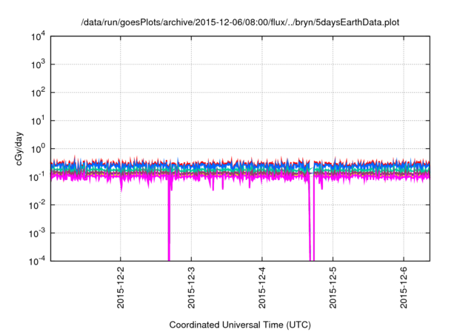The image size is (474, 332).
Task: Click the magenta dropout spike before 2015-12-5
Action: 312,221
